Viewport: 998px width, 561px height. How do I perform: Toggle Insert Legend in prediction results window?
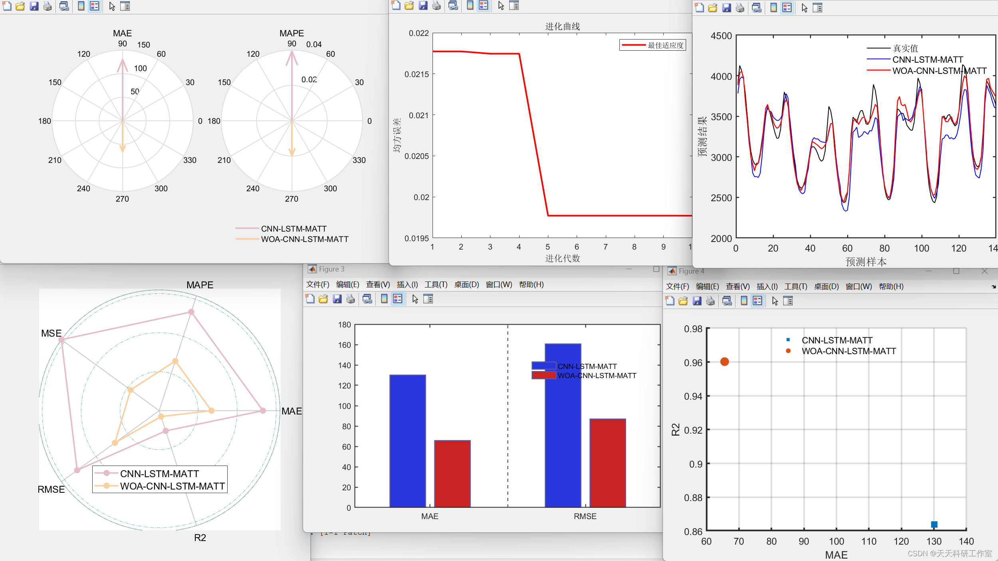(x=787, y=8)
